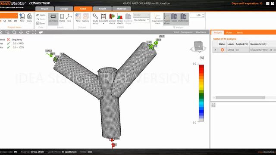The height and width of the screenshot is (155, 276).
Task: Click the 3D view orientation cube
Action: tap(198, 46)
